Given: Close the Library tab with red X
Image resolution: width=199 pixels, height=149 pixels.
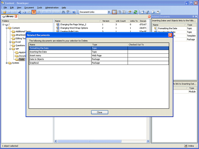Looking at the screenshot, I should (x=16, y=16).
